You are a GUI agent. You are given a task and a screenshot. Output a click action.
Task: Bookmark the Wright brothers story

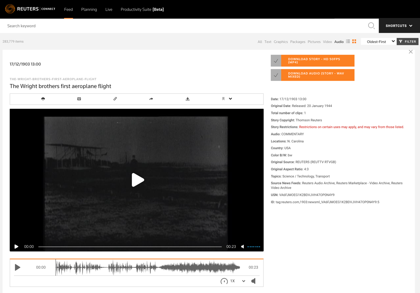tap(223, 98)
